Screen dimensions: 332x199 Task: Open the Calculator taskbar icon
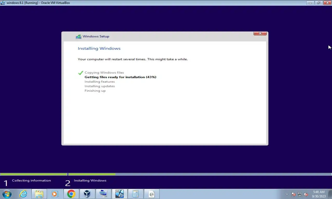pos(135,194)
